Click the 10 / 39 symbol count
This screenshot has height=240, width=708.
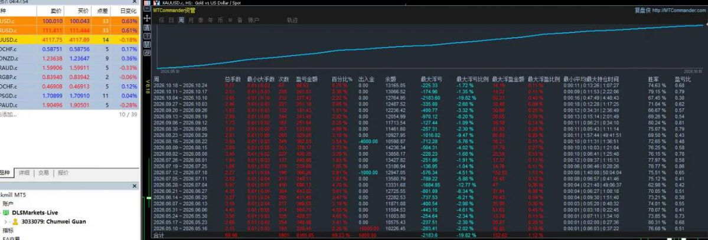click(x=128, y=114)
